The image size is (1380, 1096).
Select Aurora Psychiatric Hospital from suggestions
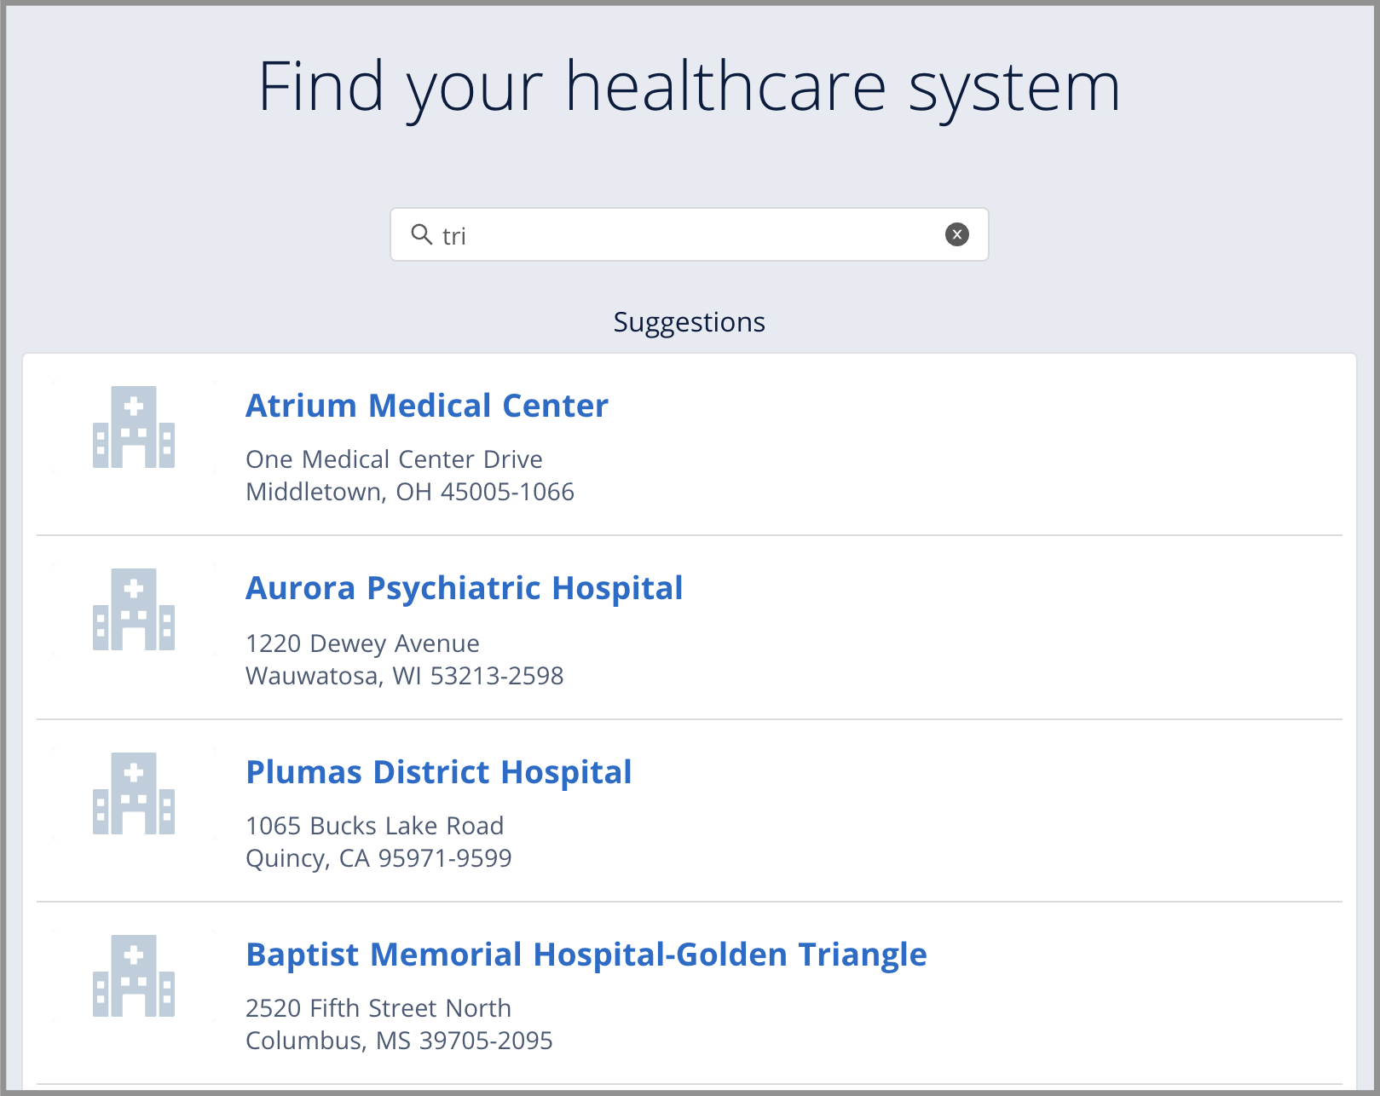pos(464,587)
